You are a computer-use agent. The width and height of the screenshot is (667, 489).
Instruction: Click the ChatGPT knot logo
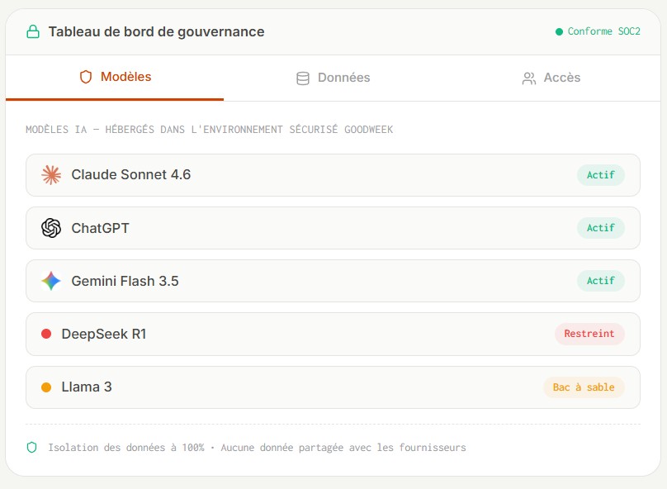click(x=51, y=228)
